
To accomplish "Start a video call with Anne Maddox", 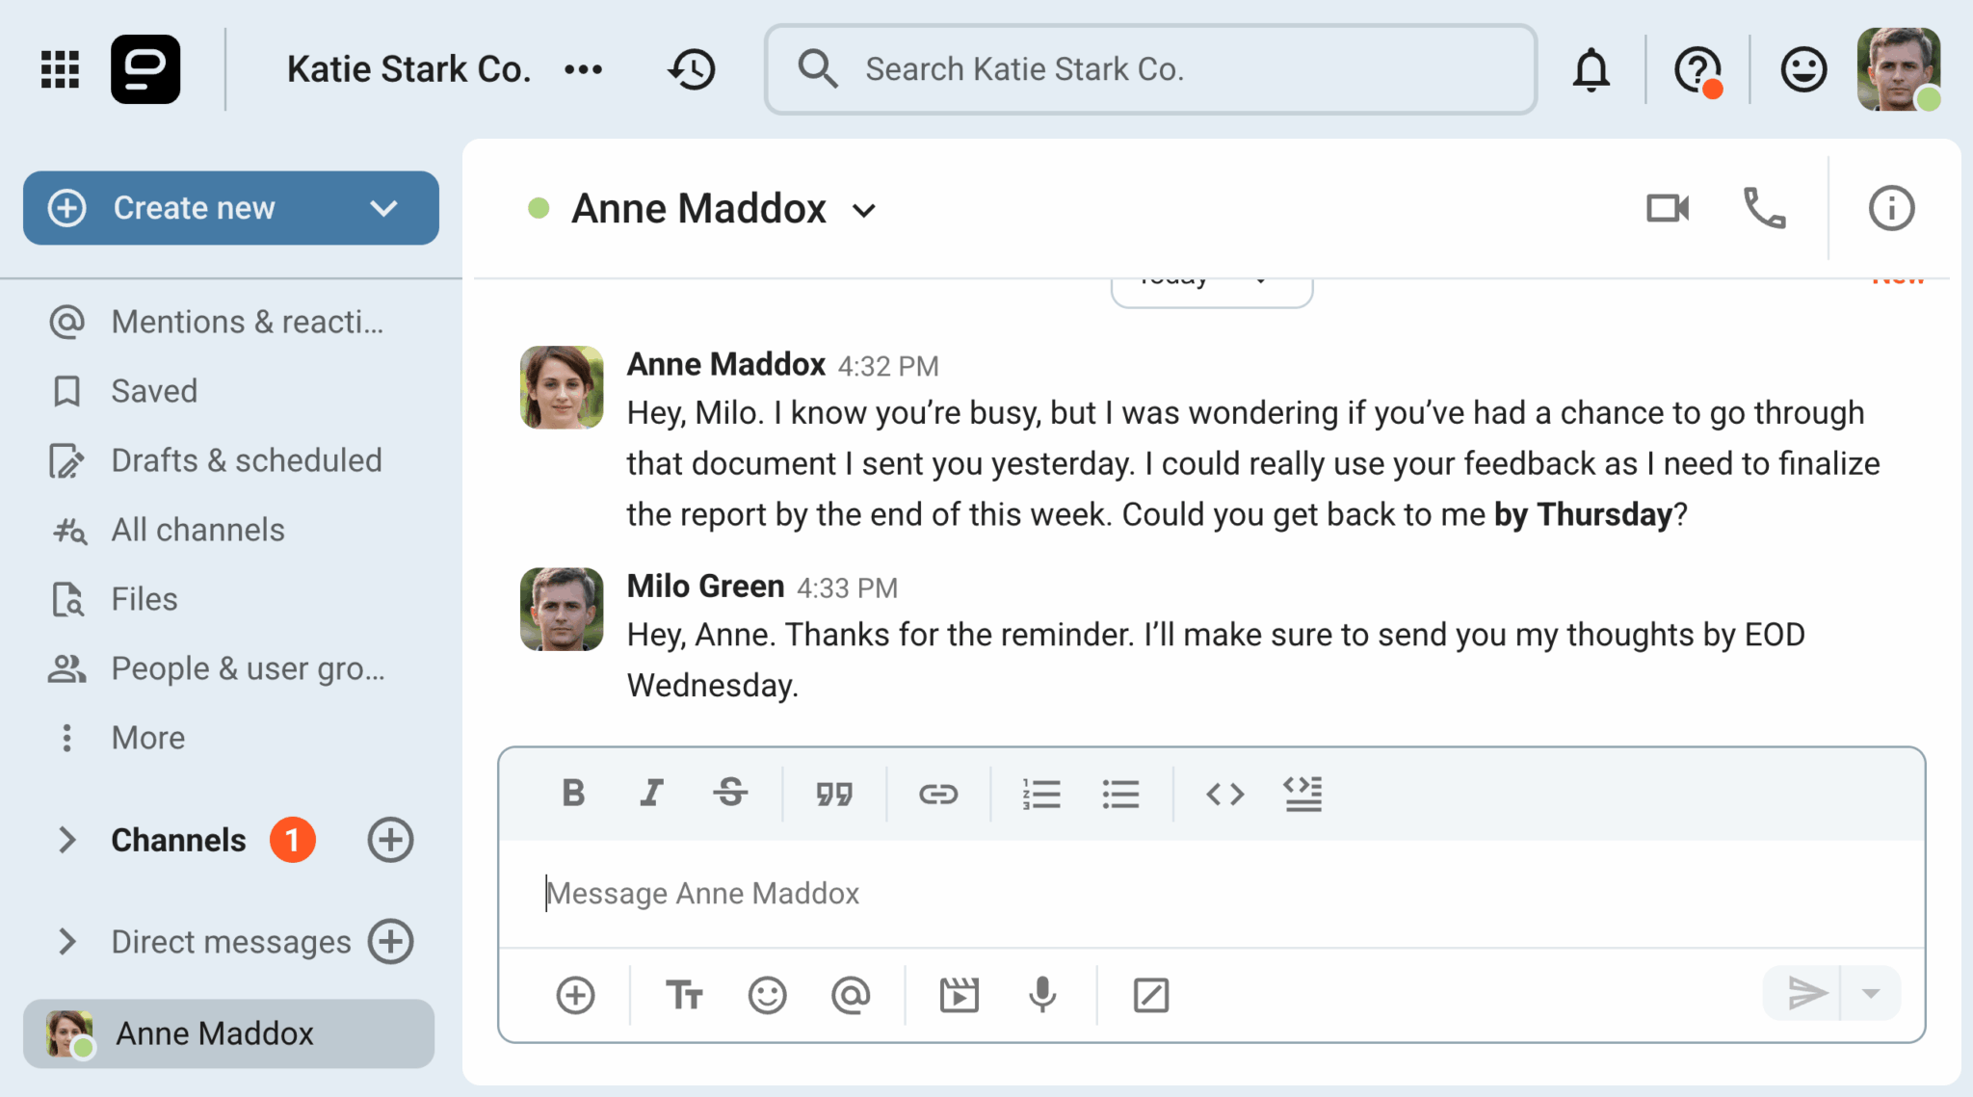I will point(1668,208).
